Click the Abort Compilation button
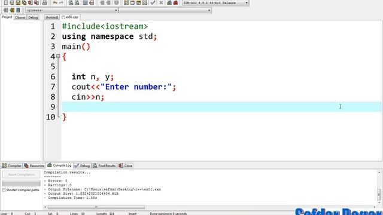 pyautogui.click(x=22, y=174)
